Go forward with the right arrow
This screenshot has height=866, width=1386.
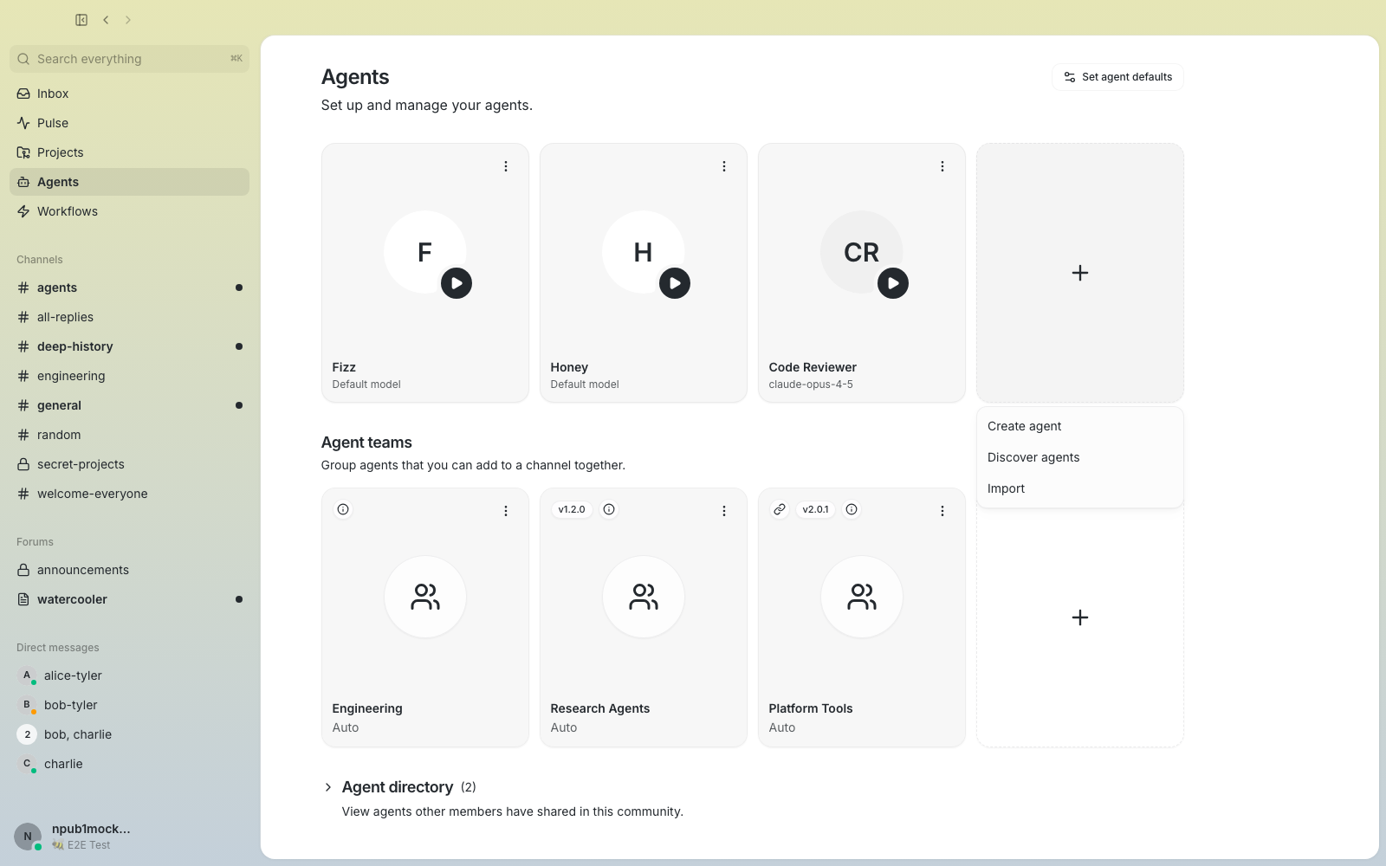(x=128, y=20)
